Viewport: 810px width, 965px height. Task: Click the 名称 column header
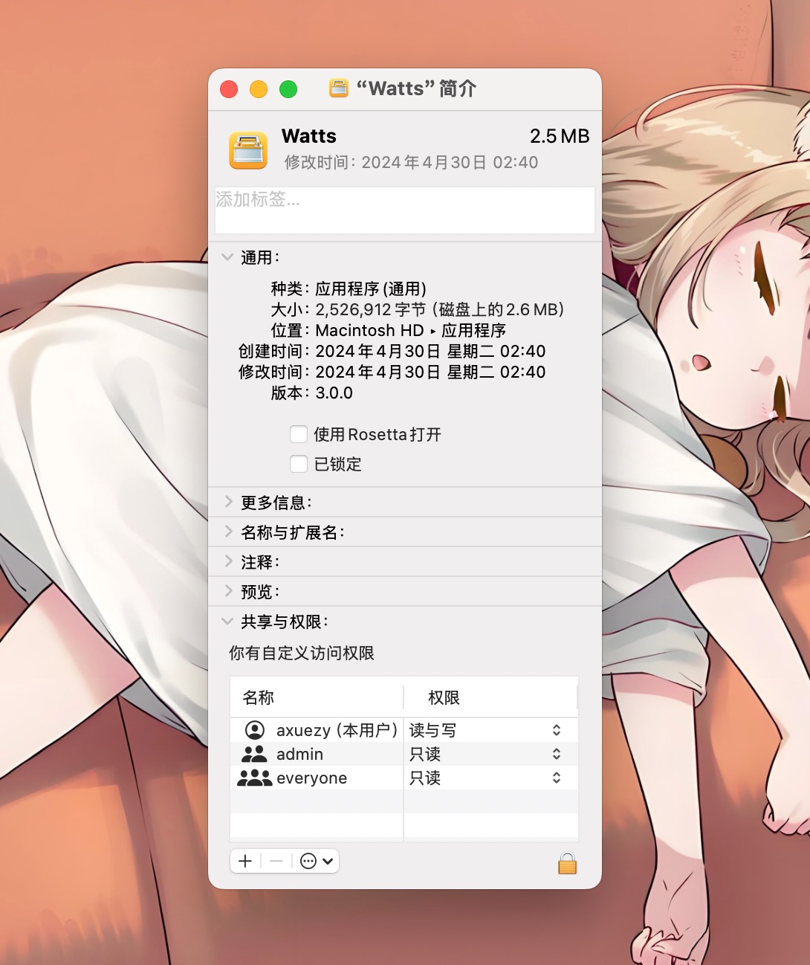click(x=317, y=697)
